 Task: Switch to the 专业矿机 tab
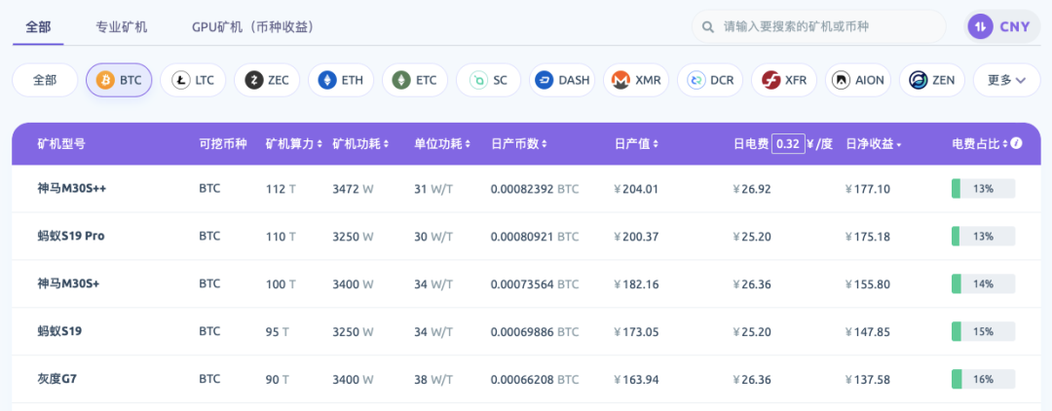(x=122, y=26)
